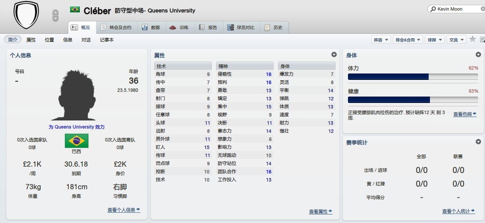The image size is (485, 223).
Task: Click the 体力 condition bar
Action: pyautogui.click(x=413, y=76)
